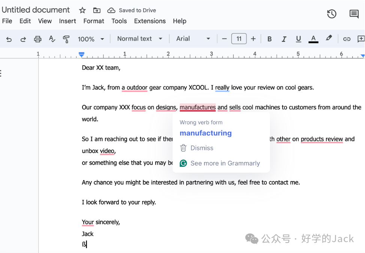Screen dimensions: 365x253
Task: Open the Insert menu
Action: (x=67, y=21)
